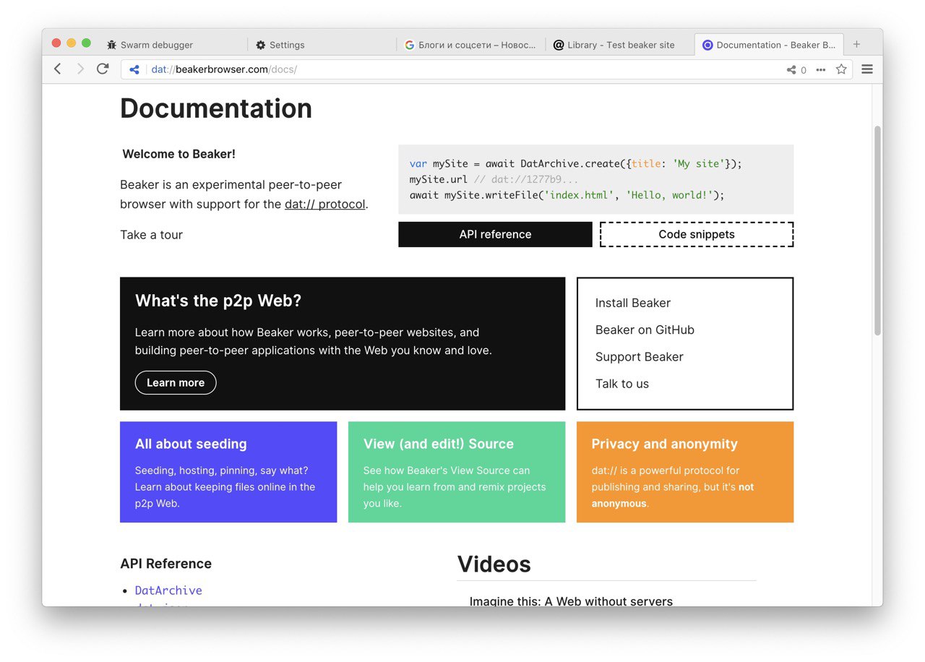925x662 pixels.
Task: Click the Documentation page heading
Action: 216,108
